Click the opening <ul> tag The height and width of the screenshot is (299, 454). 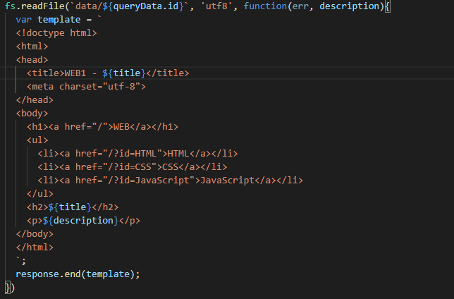[x=37, y=140]
